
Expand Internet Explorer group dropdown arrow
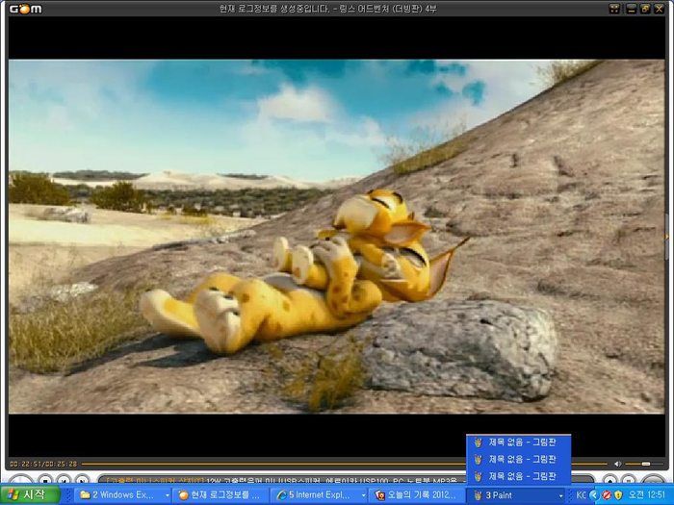(x=363, y=495)
